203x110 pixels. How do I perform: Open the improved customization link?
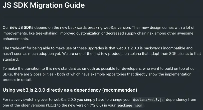[x=80, y=33]
